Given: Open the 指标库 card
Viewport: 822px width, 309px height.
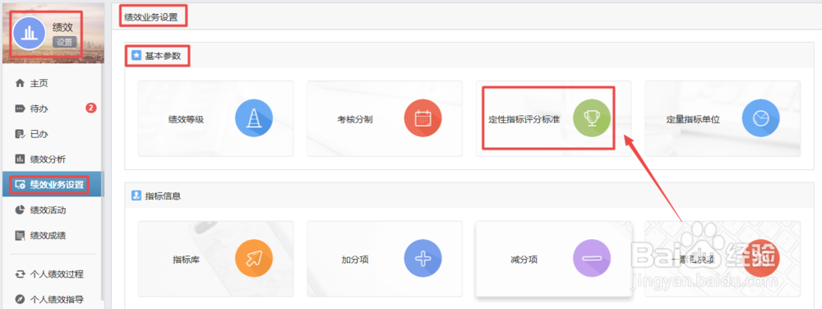Looking at the screenshot, I should (215, 259).
